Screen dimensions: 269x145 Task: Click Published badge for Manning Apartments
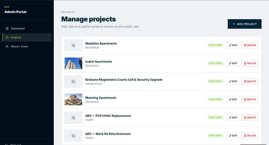215,99
